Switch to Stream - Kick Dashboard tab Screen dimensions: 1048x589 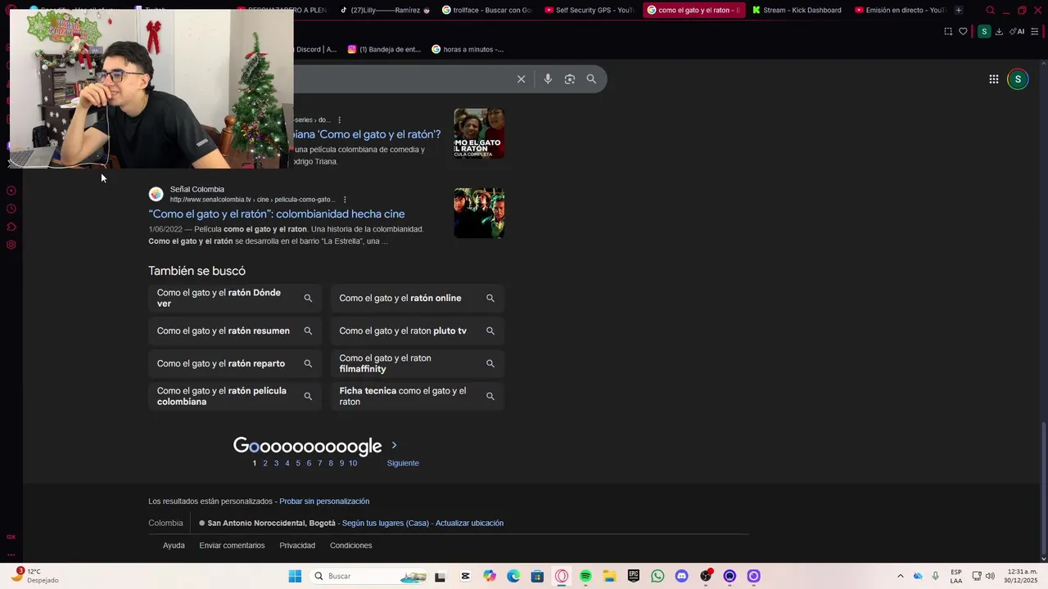click(x=796, y=11)
